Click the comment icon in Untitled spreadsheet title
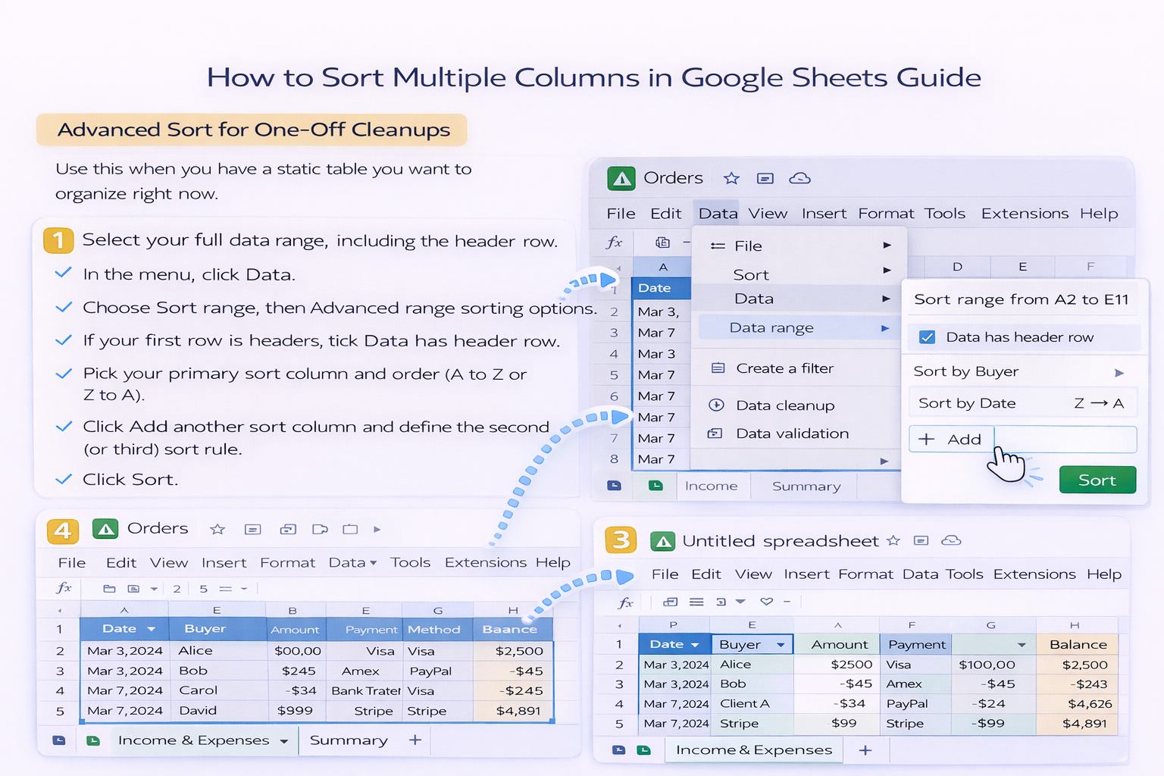 921,540
